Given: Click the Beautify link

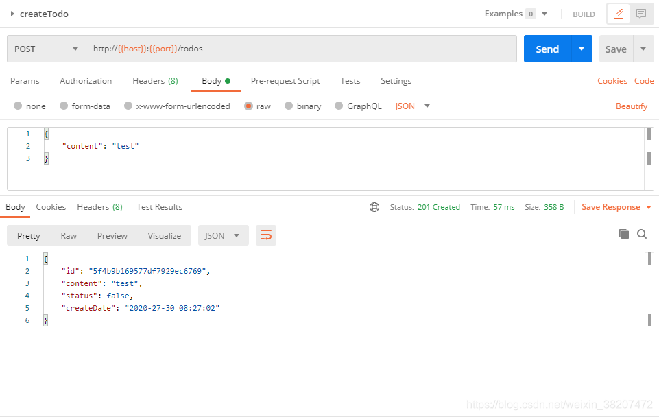Looking at the screenshot, I should (x=630, y=106).
